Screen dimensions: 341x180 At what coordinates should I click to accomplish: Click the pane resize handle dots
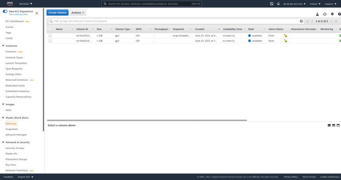193,123
